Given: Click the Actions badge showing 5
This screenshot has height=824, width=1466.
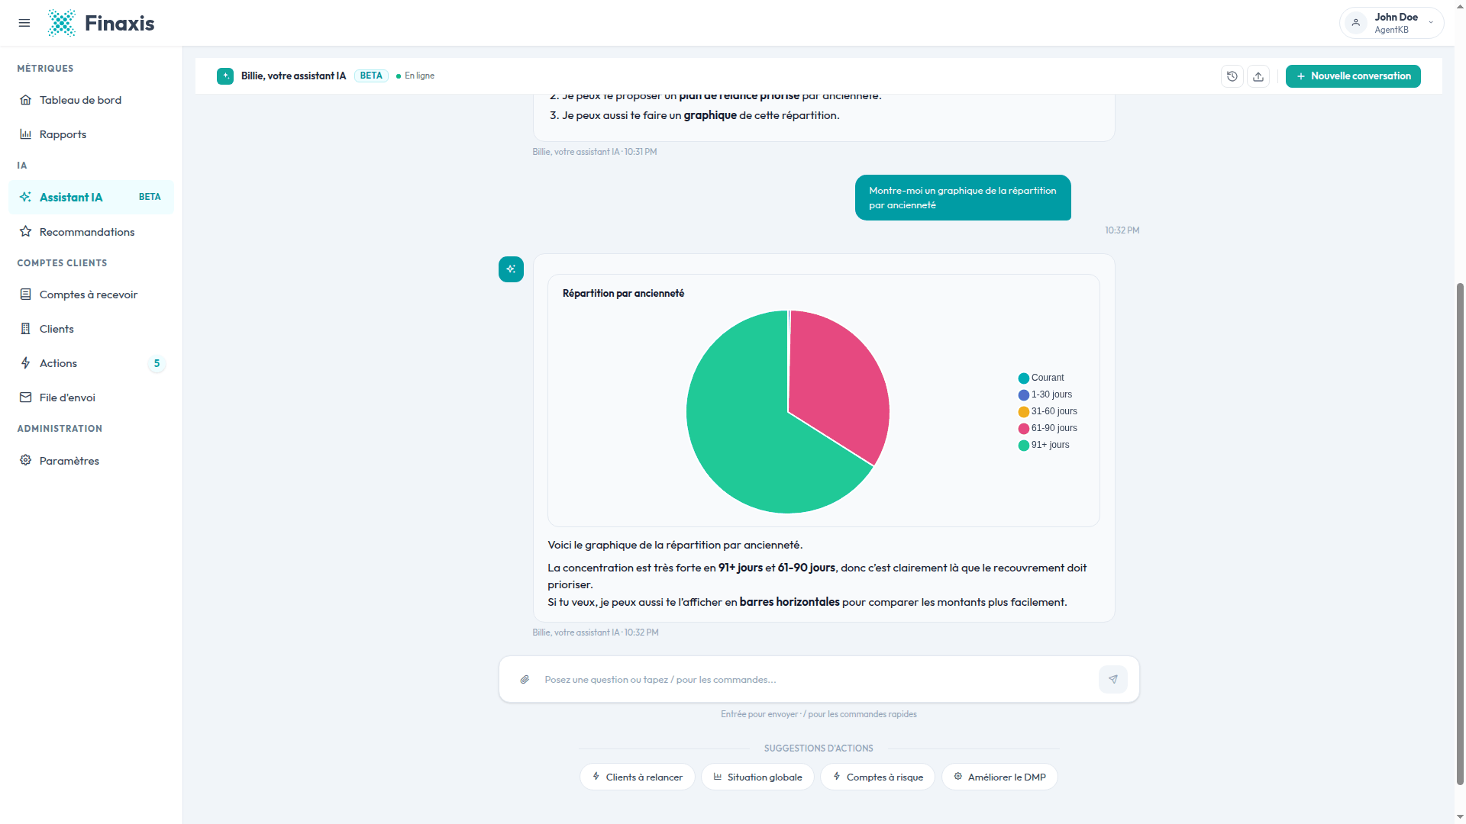Looking at the screenshot, I should tap(157, 363).
